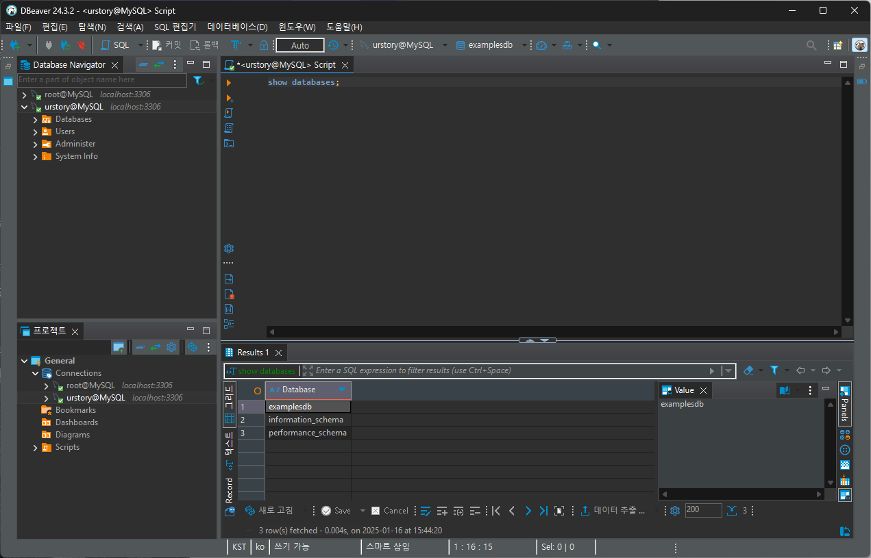Click the blue magnifier search icon
Viewport: 871px width, 558px height.
pos(597,45)
